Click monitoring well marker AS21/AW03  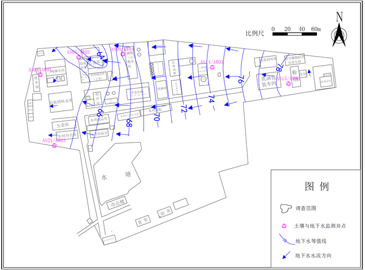(54, 145)
